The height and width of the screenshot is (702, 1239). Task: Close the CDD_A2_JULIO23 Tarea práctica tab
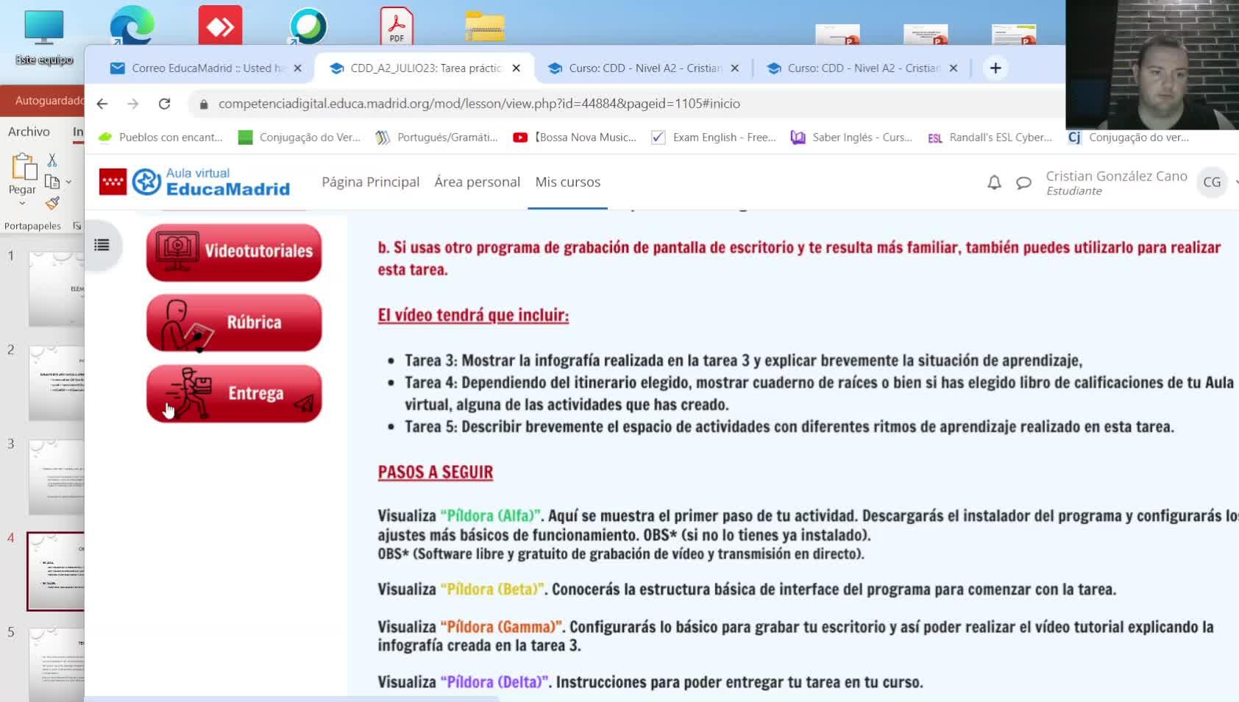(516, 68)
